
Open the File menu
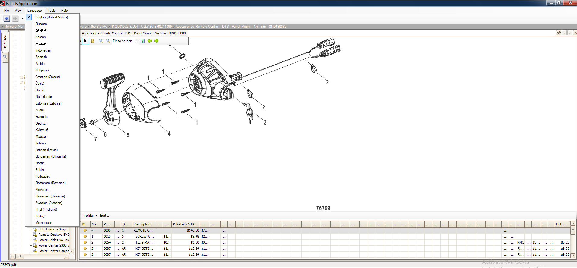click(7, 11)
